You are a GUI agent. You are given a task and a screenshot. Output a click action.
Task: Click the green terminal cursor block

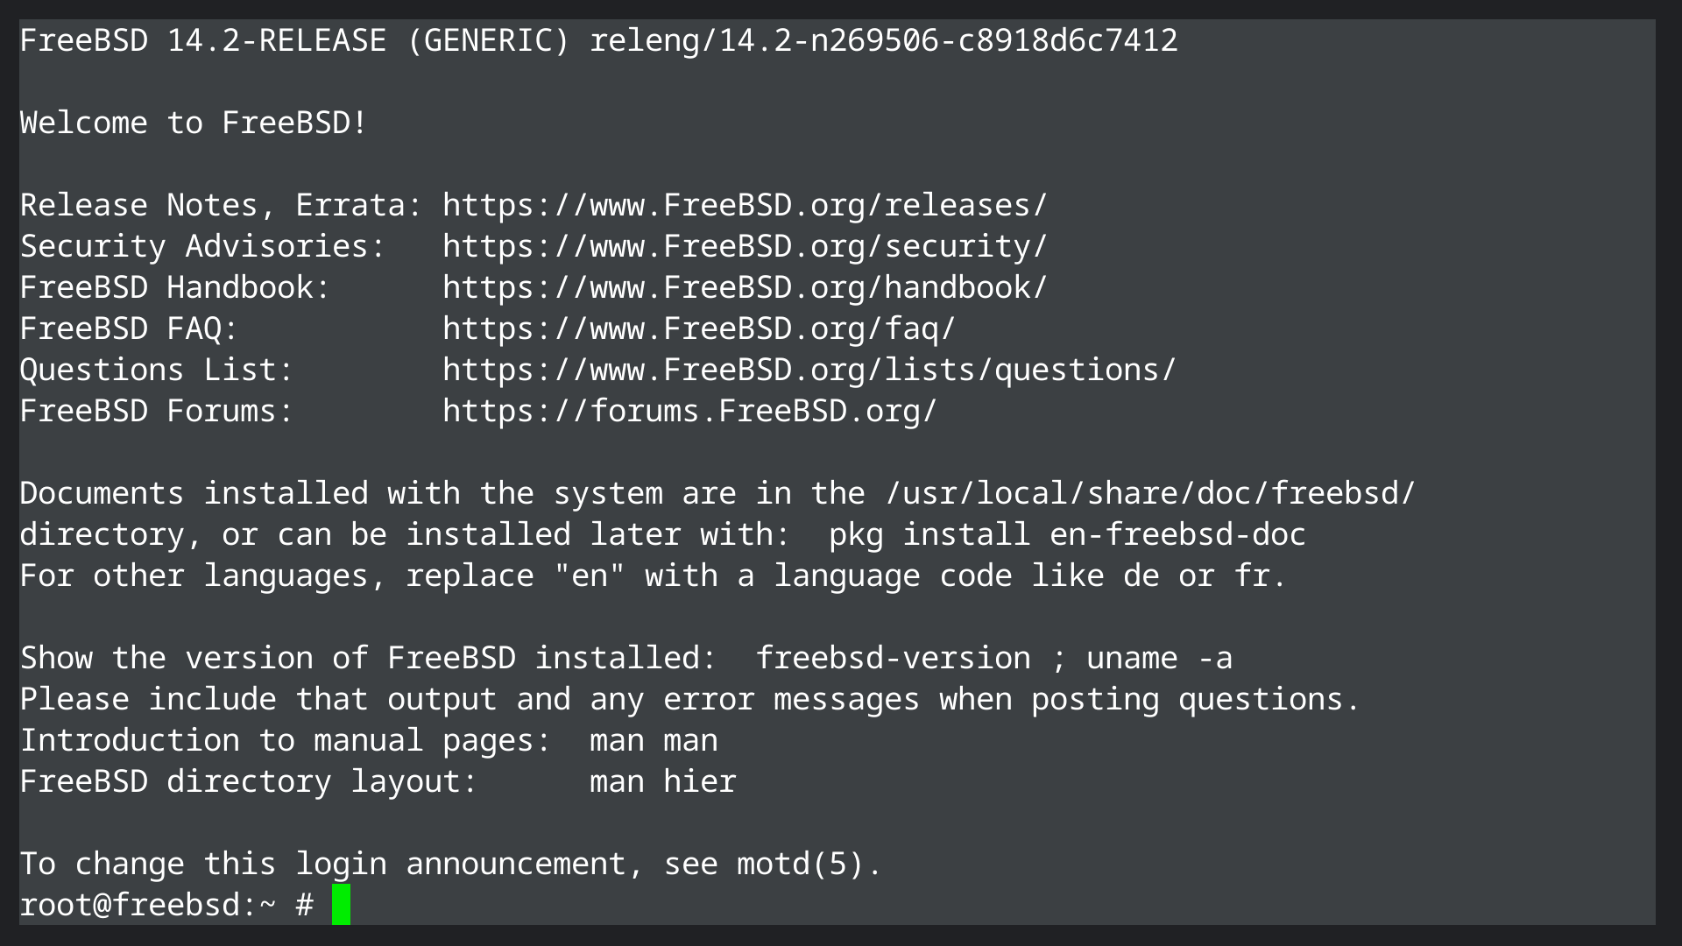[x=341, y=905]
